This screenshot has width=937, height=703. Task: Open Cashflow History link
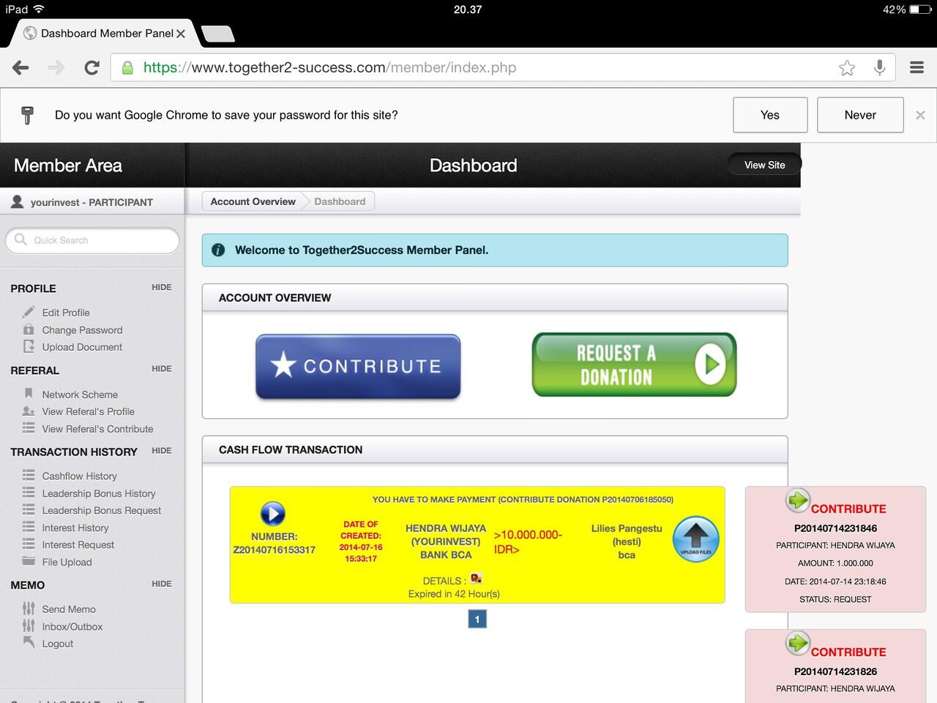coord(79,476)
